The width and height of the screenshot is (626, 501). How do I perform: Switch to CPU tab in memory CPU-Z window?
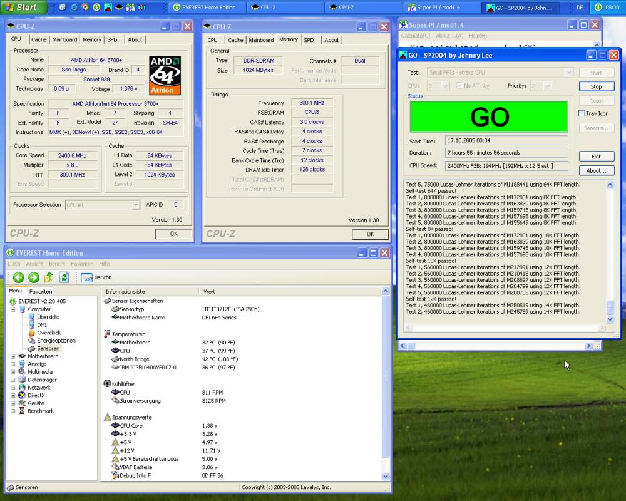click(212, 40)
